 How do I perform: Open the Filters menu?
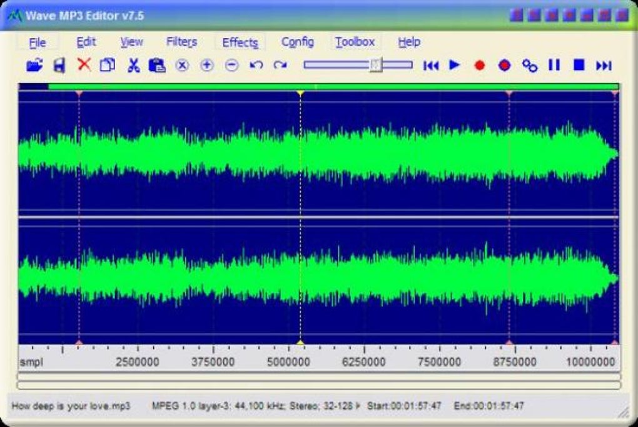pyautogui.click(x=181, y=42)
